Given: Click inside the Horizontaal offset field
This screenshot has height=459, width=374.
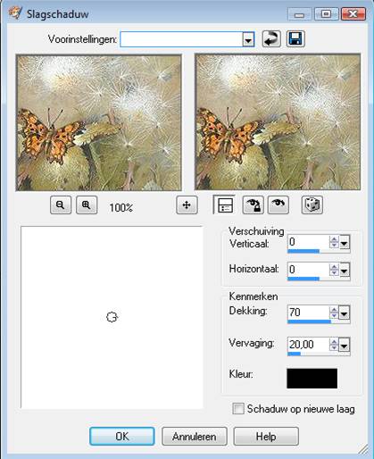Looking at the screenshot, I should coord(308,270).
